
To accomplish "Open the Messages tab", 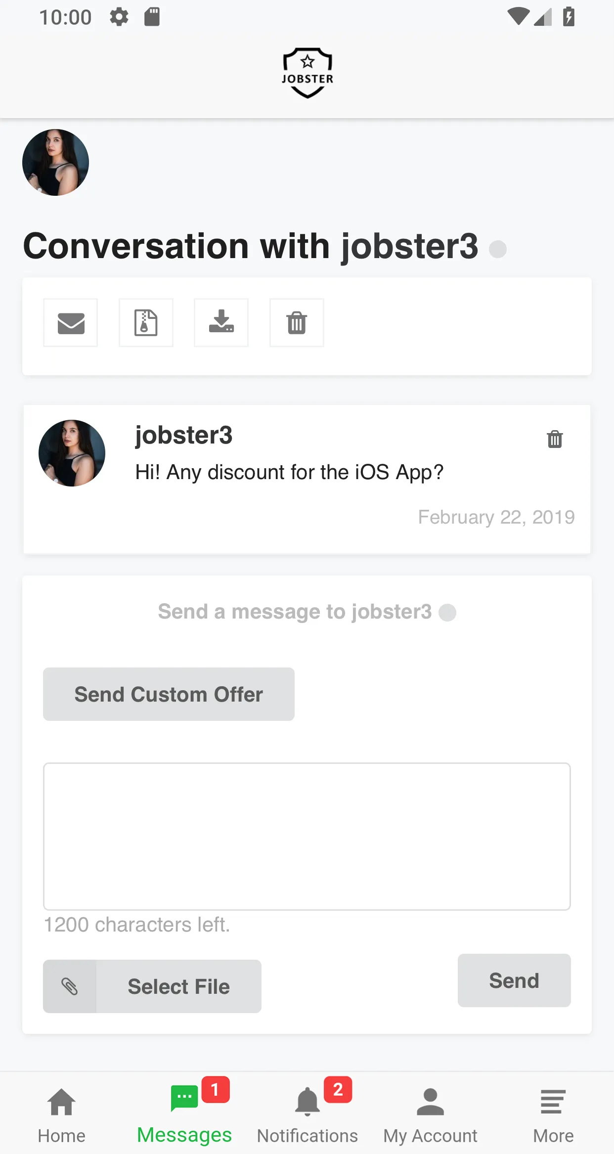I will click(x=184, y=1115).
